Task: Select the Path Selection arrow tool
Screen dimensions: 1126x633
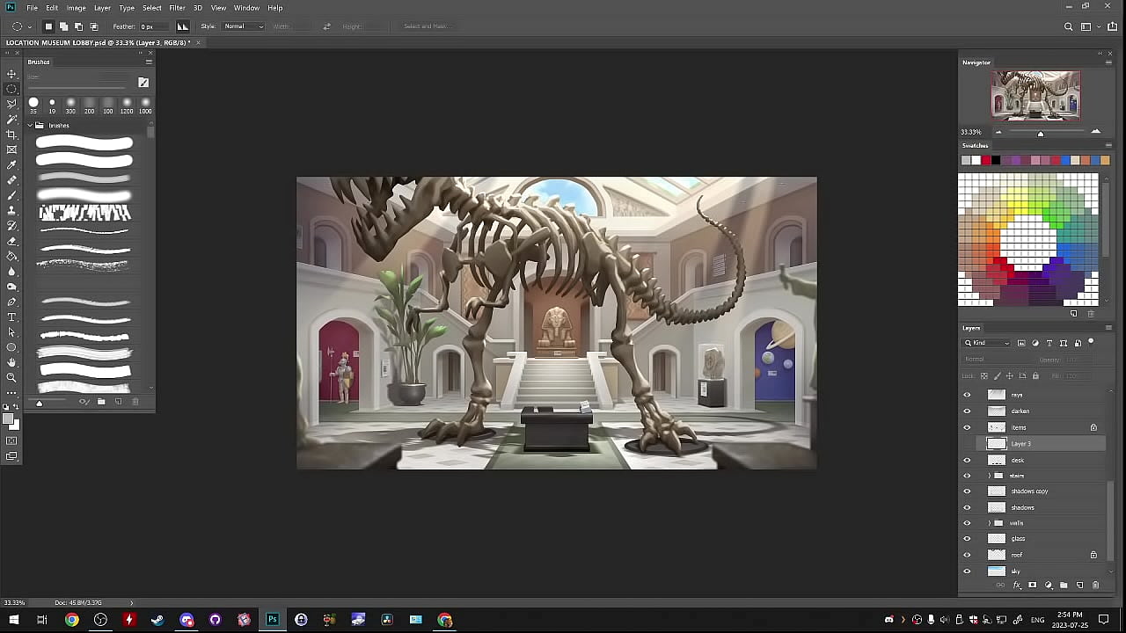Action: (11, 332)
